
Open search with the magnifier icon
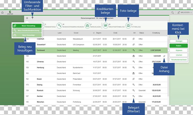coord(173,12)
